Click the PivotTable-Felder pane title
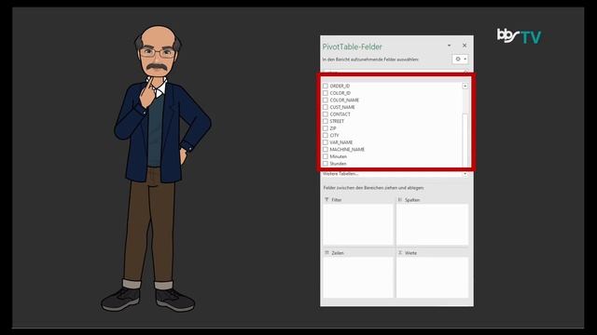The image size is (597, 335). click(x=353, y=47)
